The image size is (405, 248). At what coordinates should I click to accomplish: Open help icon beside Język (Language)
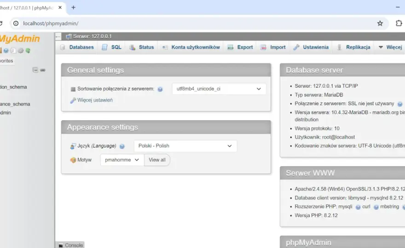tap(122, 146)
